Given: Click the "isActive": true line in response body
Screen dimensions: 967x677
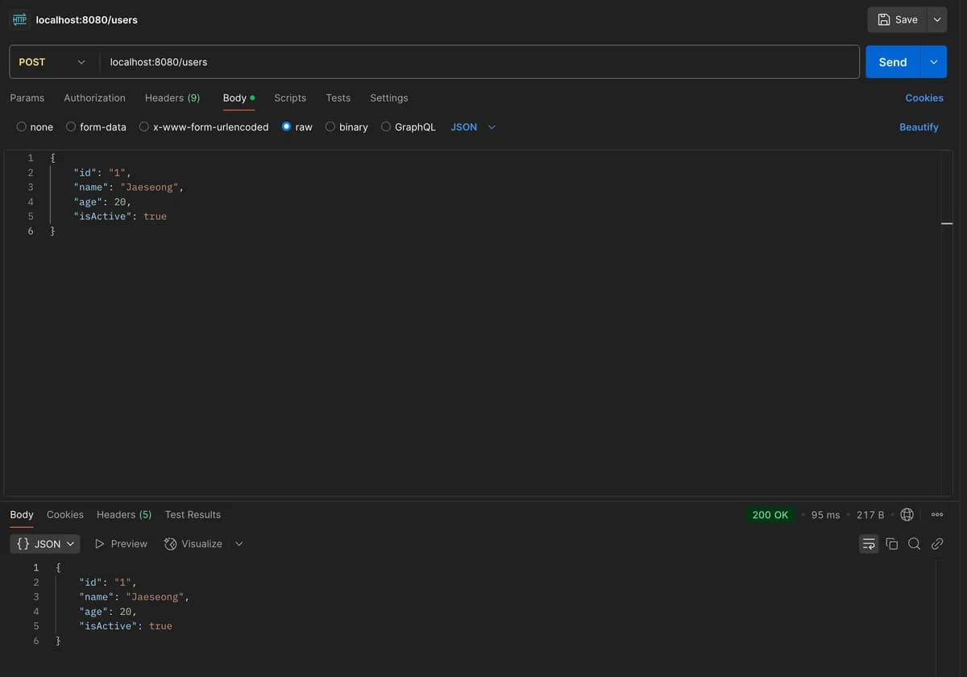Looking at the screenshot, I should 126,625.
